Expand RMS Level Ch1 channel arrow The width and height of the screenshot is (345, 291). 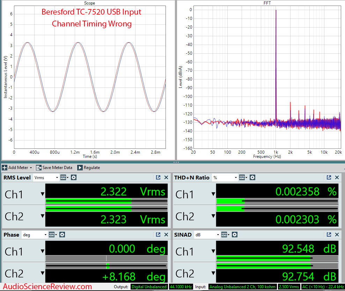[x=43, y=194]
